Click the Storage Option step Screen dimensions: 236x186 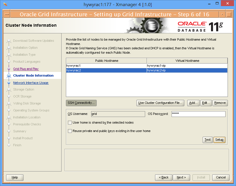pos(24,90)
